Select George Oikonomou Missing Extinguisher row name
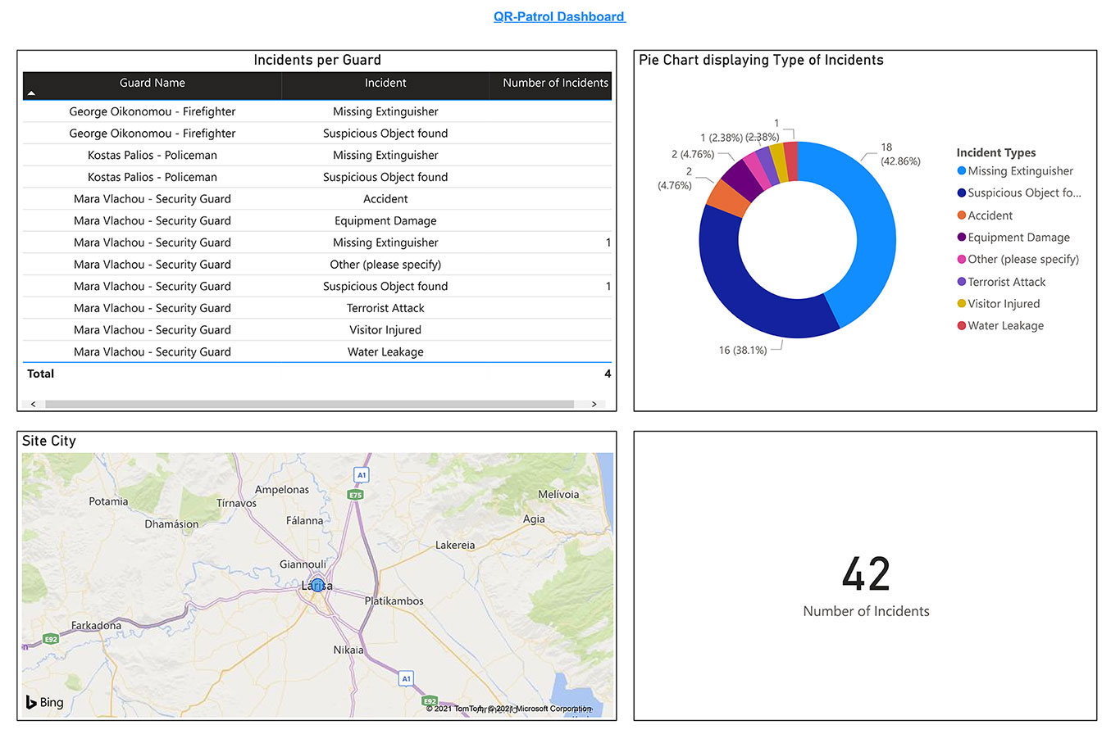 (x=153, y=111)
